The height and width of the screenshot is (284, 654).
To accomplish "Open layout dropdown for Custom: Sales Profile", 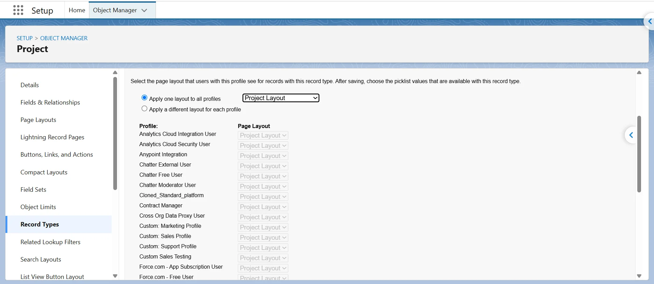I will point(263,238).
